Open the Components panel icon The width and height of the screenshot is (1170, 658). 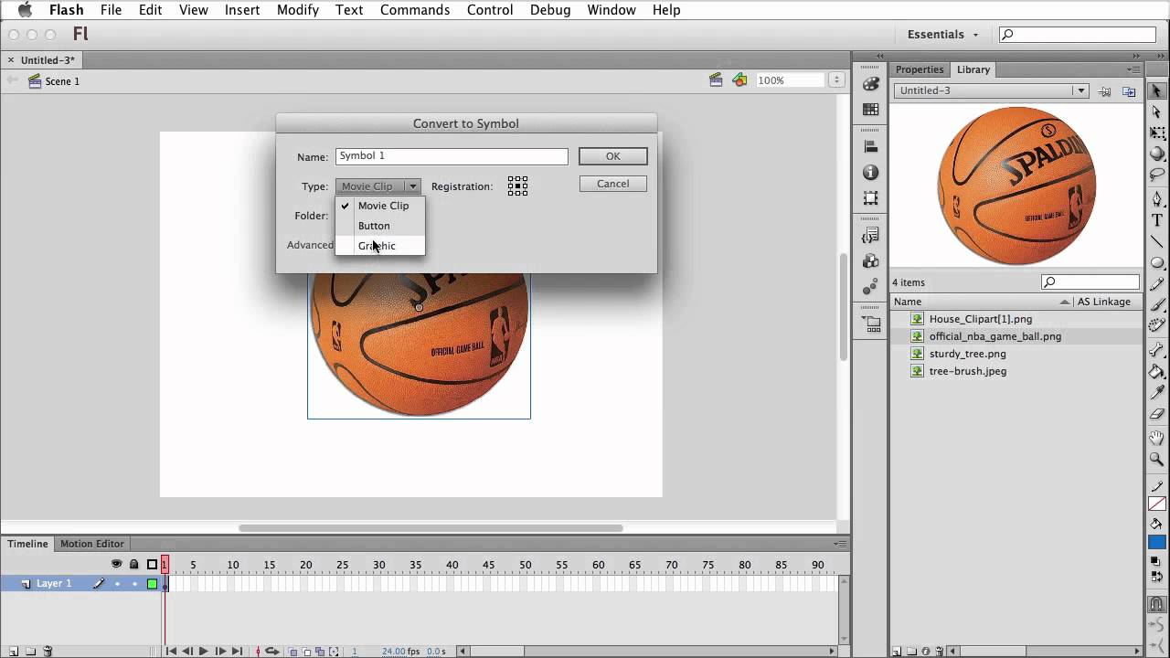pyautogui.click(x=870, y=261)
